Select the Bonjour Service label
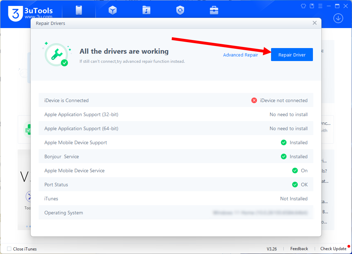The image size is (352, 254). click(62, 157)
